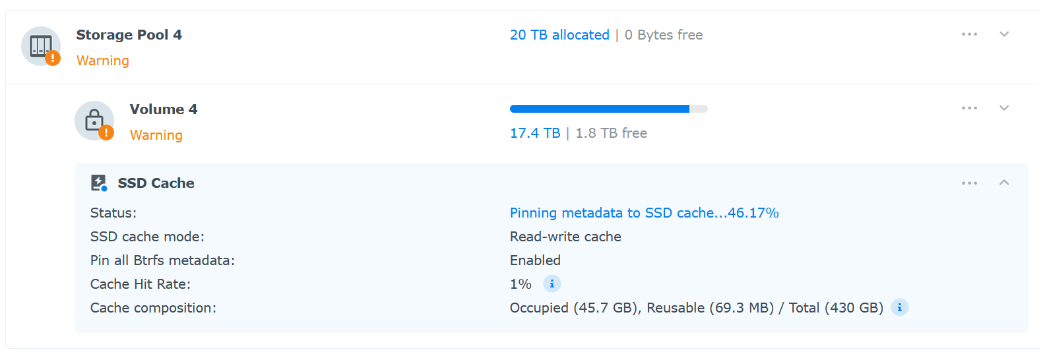Click the Pinning metadata to SSD cache status
Image resolution: width=1041 pixels, height=358 pixels.
click(644, 213)
